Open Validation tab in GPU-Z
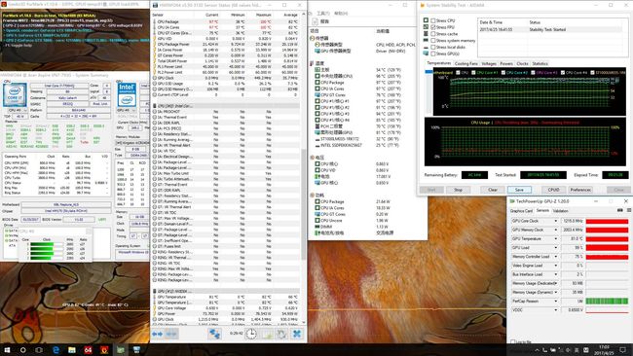This screenshot has height=356, width=633. [x=560, y=211]
